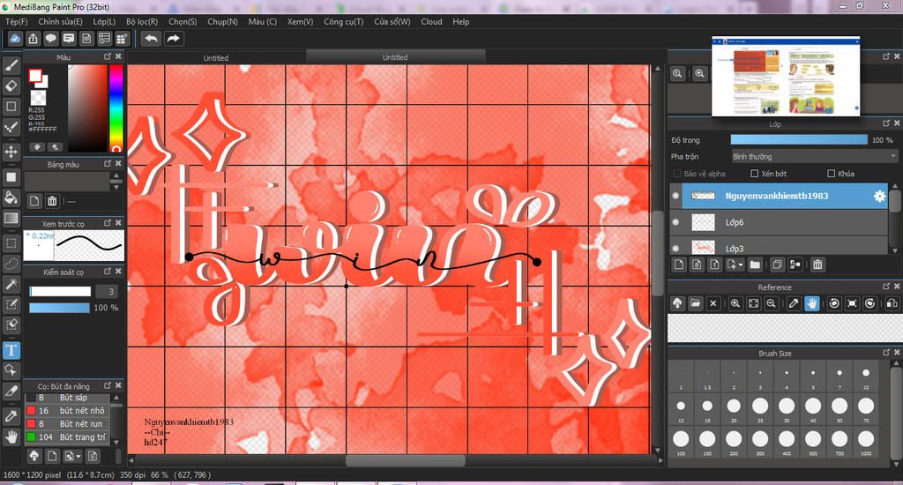Select the Divide frame knife tool
This screenshot has width=903, height=485.
click(x=11, y=391)
